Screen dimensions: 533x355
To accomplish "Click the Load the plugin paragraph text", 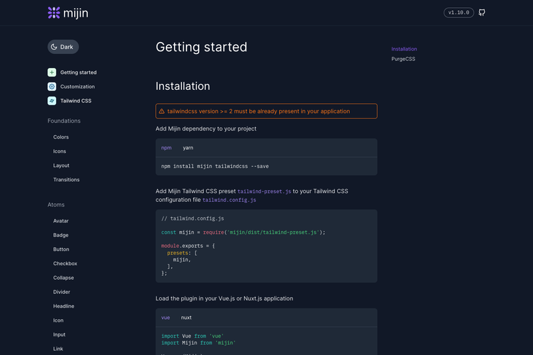I will point(225,298).
